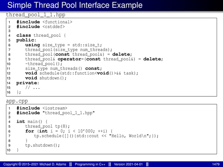Click the slide title 'Simple Thread Pool Interface Example'
This screenshot has width=223, height=167.
[75, 5]
